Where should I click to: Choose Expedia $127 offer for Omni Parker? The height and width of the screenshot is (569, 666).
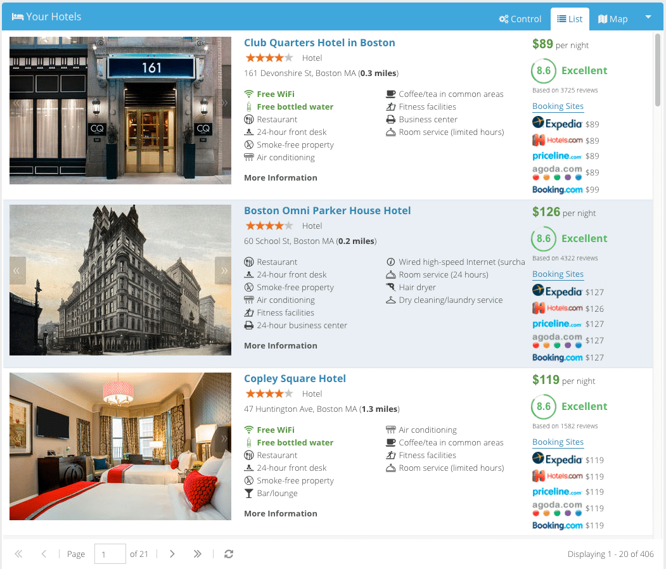pos(568,291)
